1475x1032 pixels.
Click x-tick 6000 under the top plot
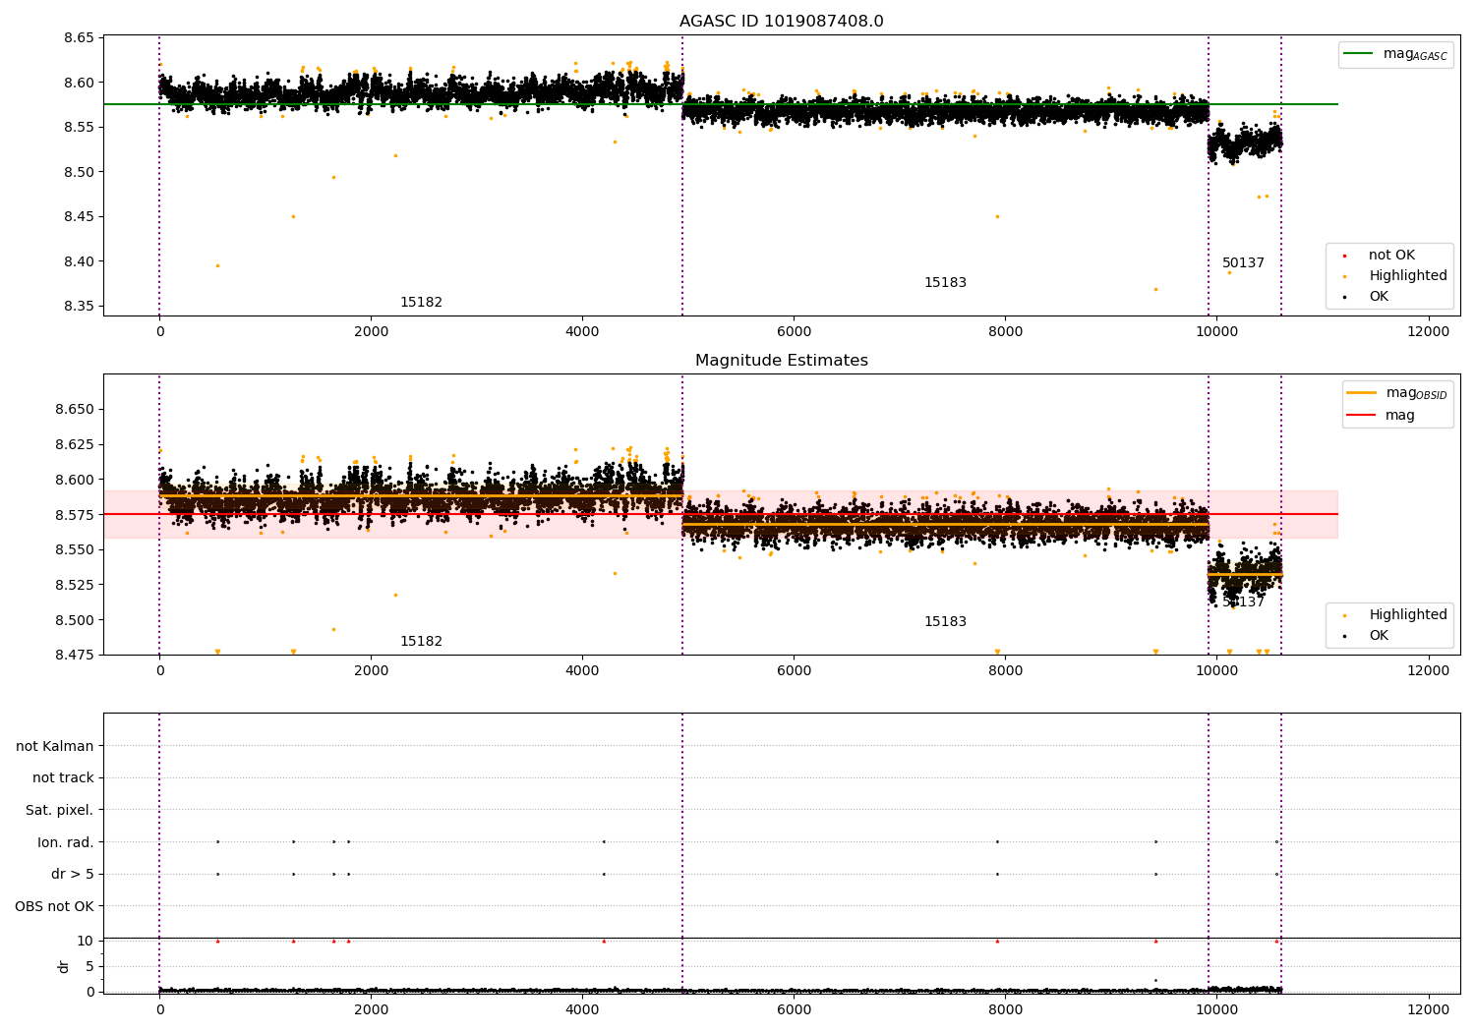(794, 332)
